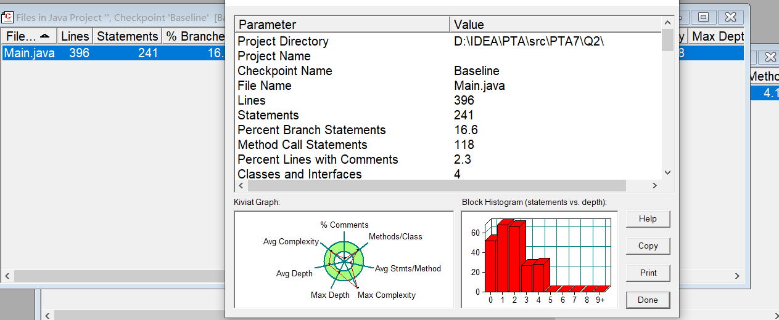Viewport: 779px width, 320px height.
Task: Close the Files in Java Project window
Action: tap(730, 17)
